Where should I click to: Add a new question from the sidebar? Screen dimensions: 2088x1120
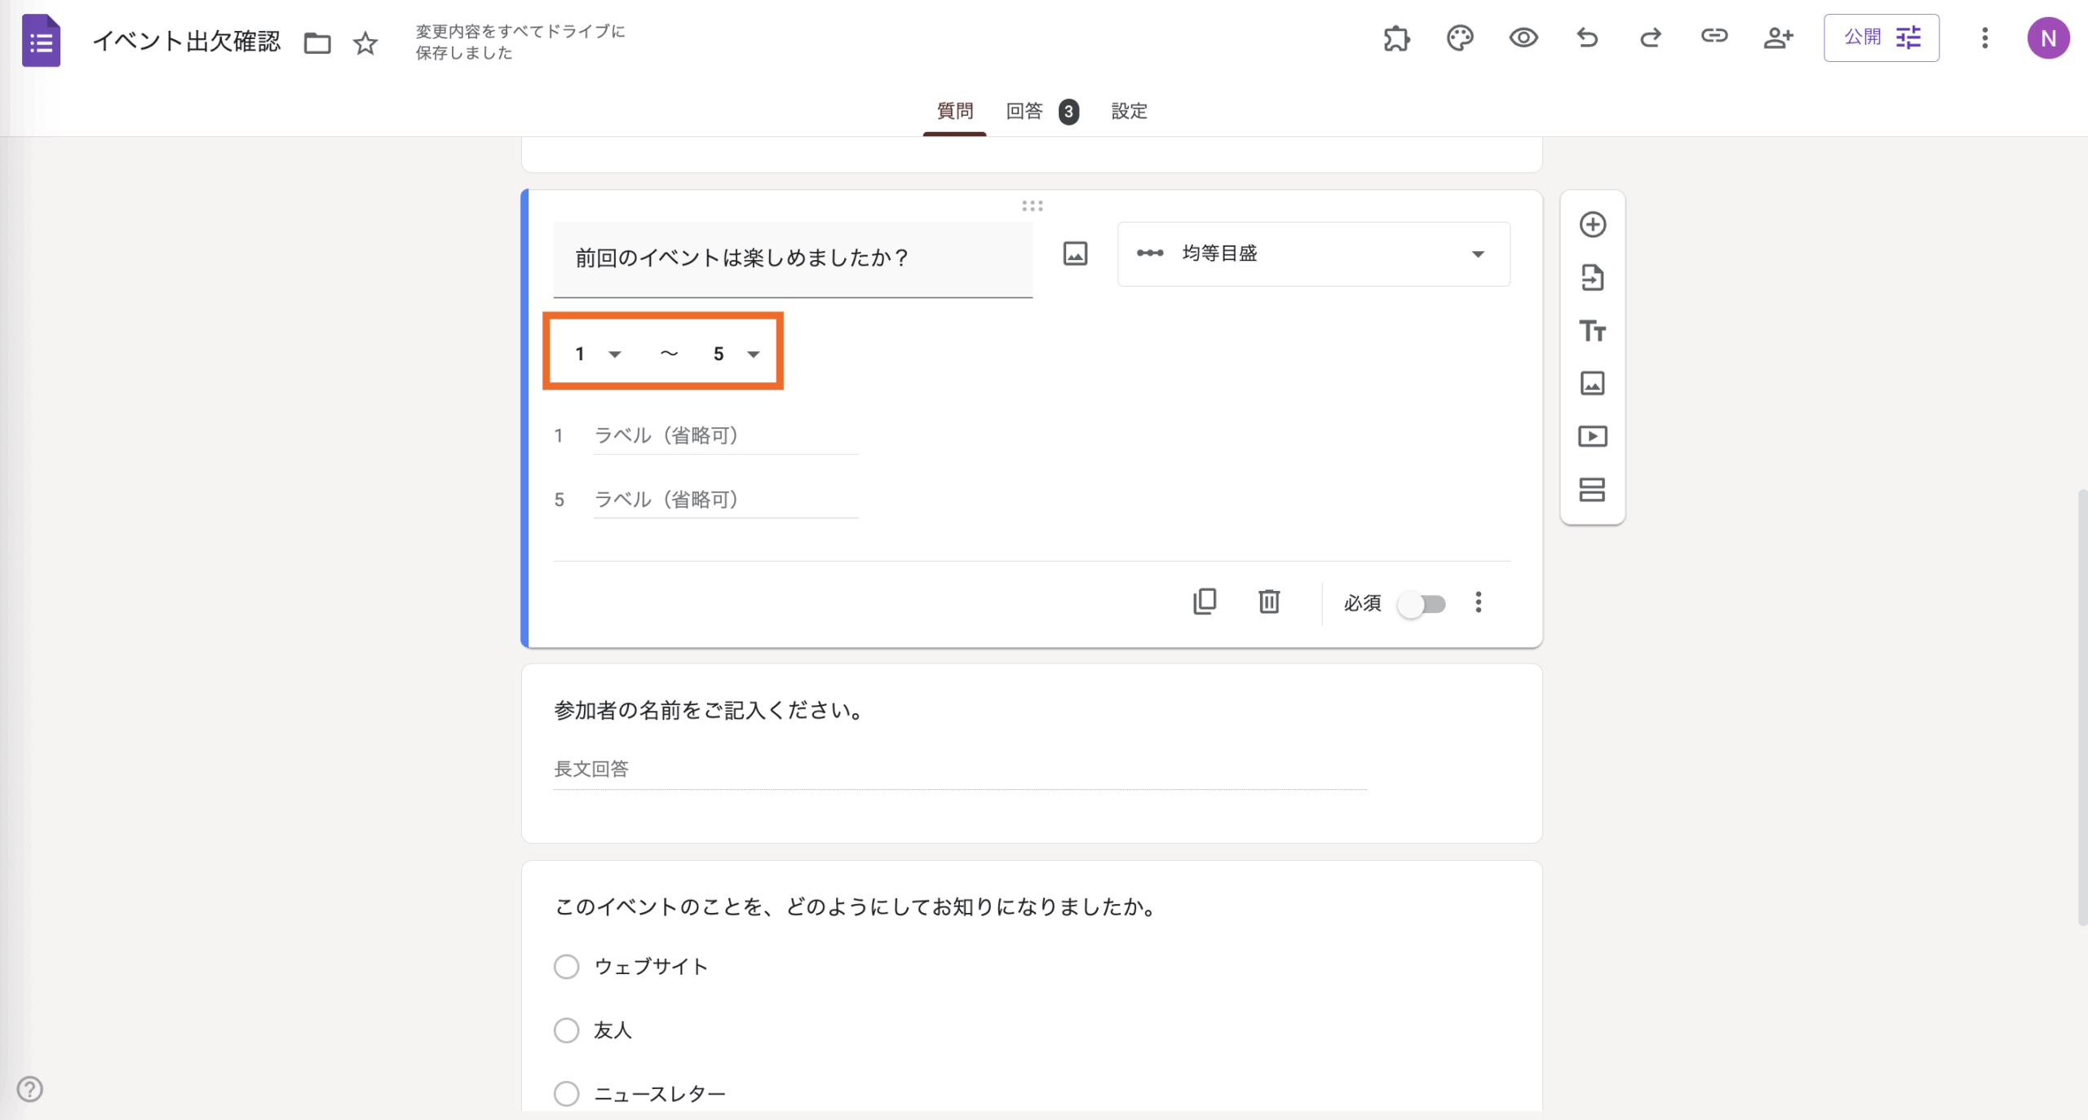[x=1592, y=224]
